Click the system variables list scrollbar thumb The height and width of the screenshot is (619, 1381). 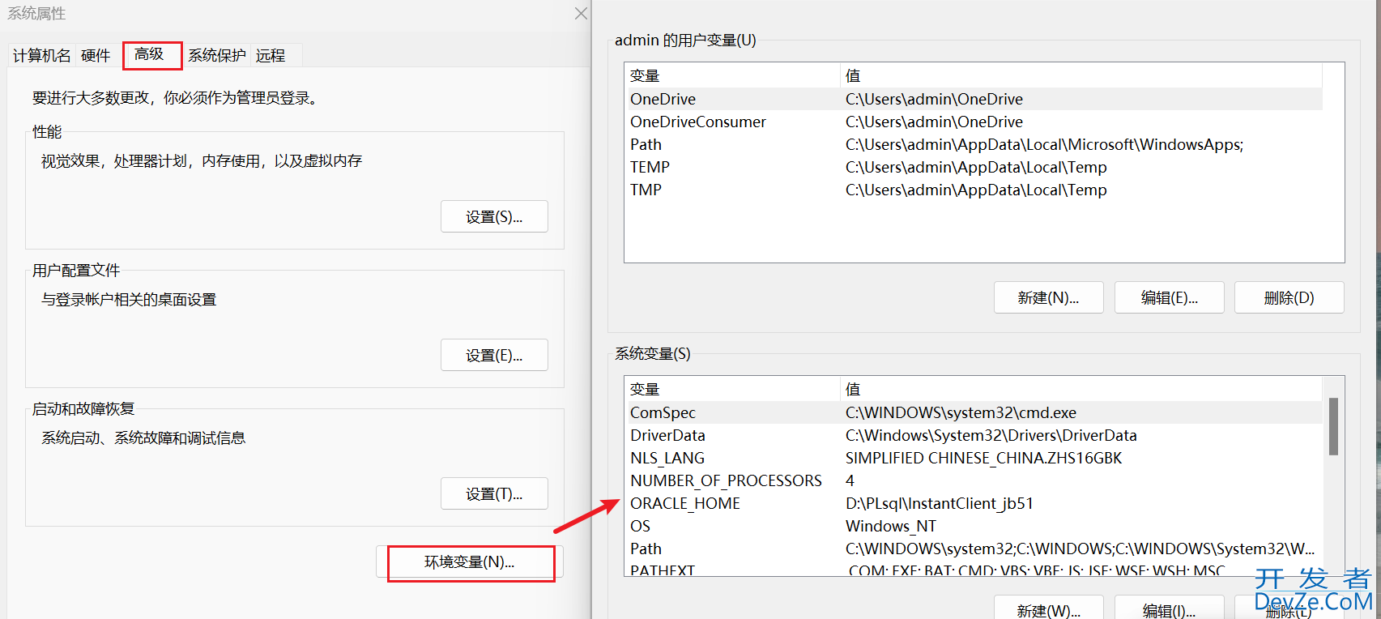pyautogui.click(x=1333, y=426)
